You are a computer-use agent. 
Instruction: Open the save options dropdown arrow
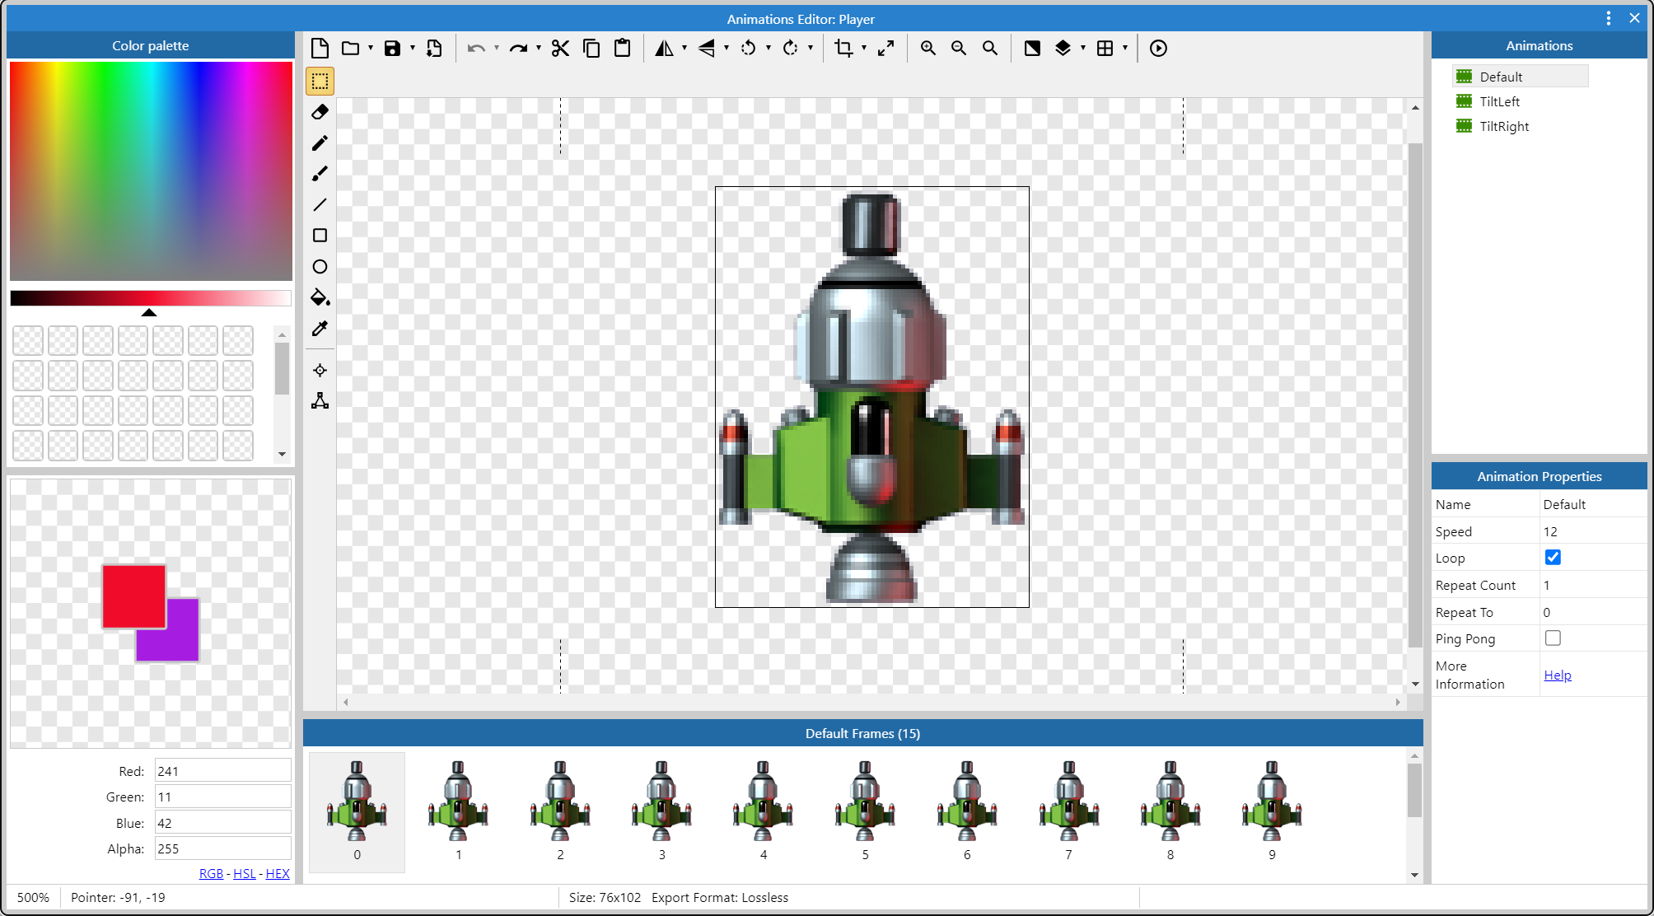[x=413, y=49]
